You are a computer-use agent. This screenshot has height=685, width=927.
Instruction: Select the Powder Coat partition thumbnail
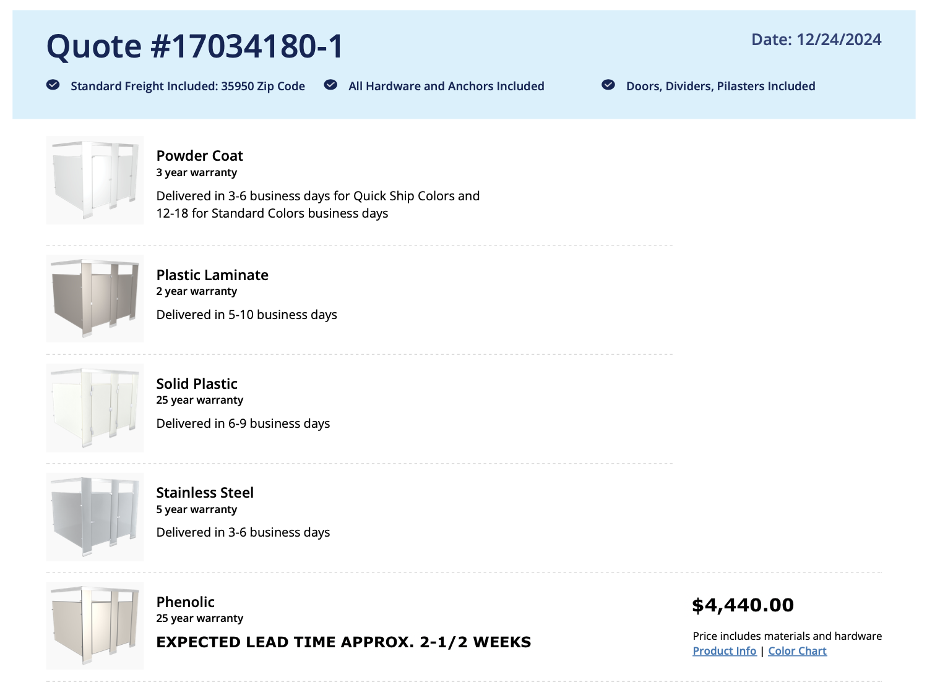[95, 181]
